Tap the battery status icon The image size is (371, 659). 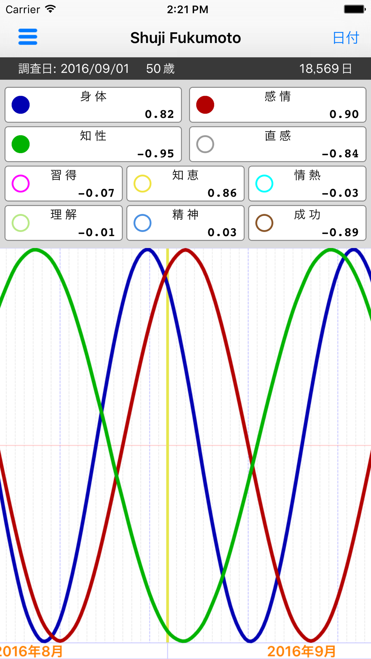355,9
